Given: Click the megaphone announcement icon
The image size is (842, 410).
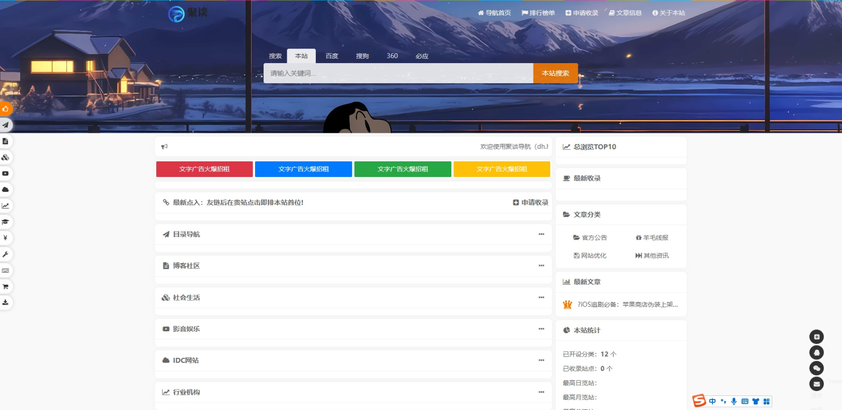Looking at the screenshot, I should (164, 147).
